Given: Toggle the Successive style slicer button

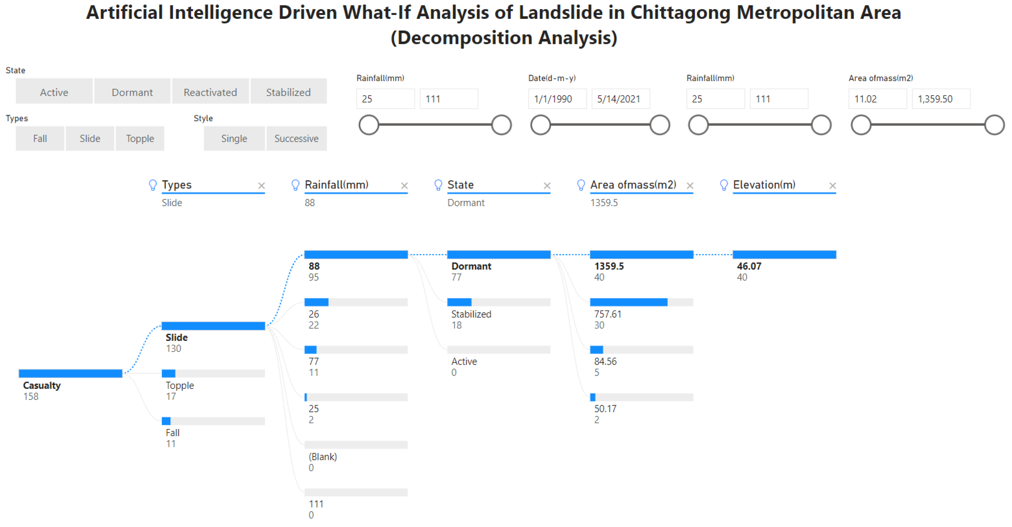Looking at the screenshot, I should 296,138.
